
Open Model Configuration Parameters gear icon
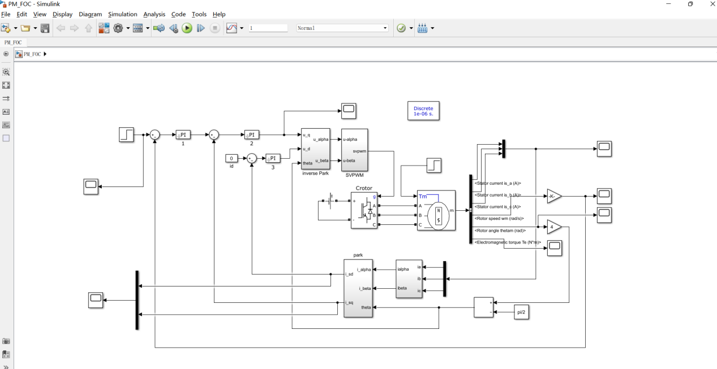pyautogui.click(x=118, y=28)
